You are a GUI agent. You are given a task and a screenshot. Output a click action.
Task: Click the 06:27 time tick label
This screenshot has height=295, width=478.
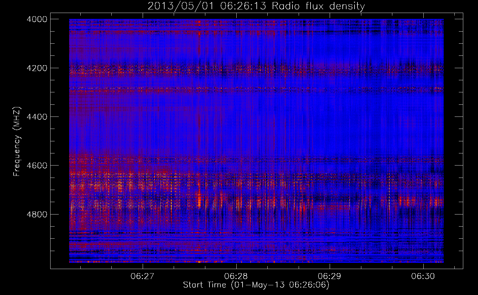click(142, 276)
